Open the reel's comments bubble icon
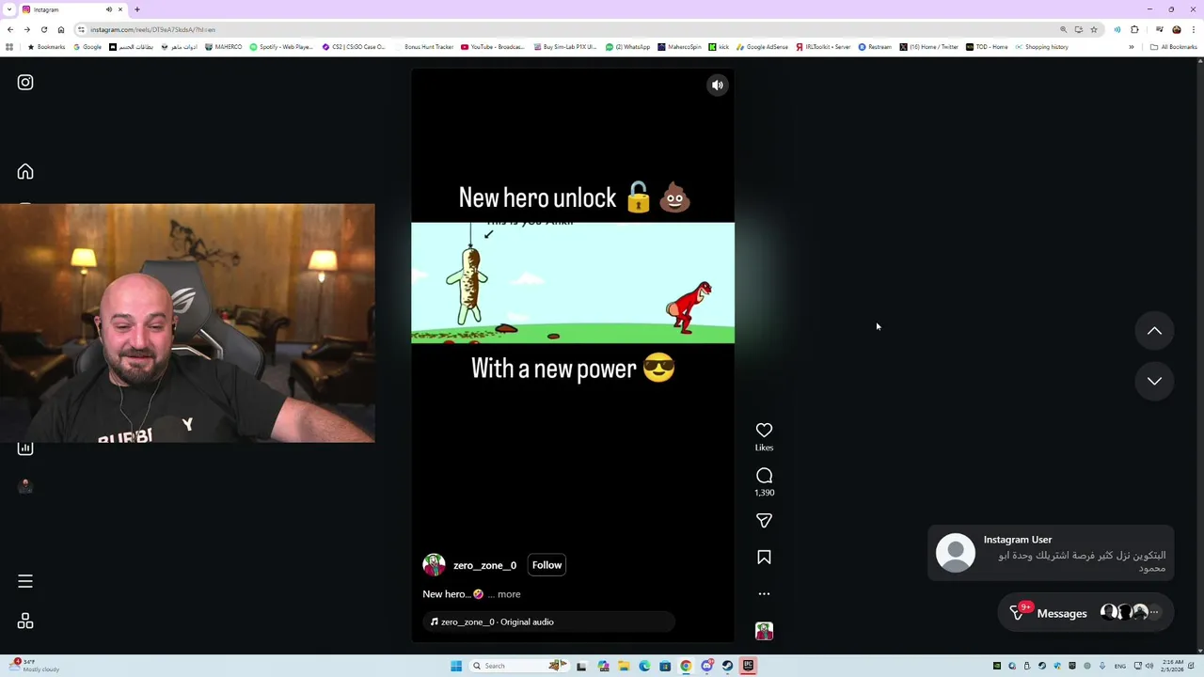The image size is (1204, 677). pyautogui.click(x=764, y=476)
